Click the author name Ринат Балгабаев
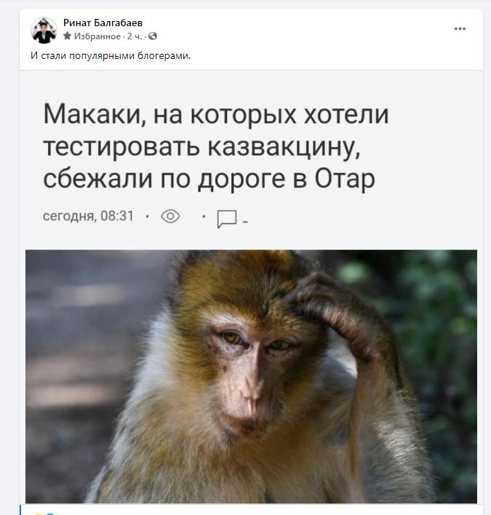 pos(103,23)
